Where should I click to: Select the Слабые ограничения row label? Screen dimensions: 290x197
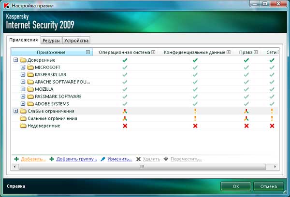[x=51, y=111]
